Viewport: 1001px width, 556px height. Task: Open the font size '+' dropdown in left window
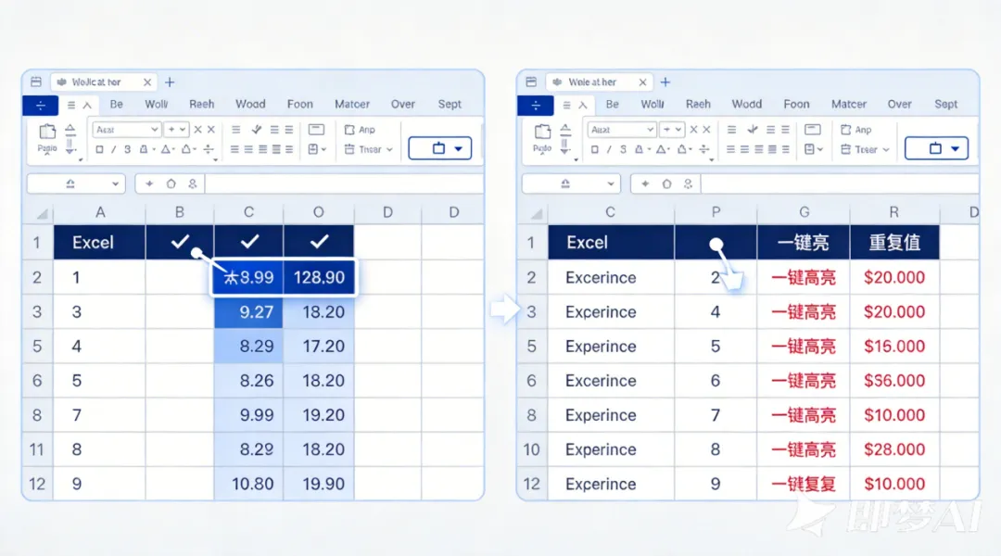pos(176,130)
